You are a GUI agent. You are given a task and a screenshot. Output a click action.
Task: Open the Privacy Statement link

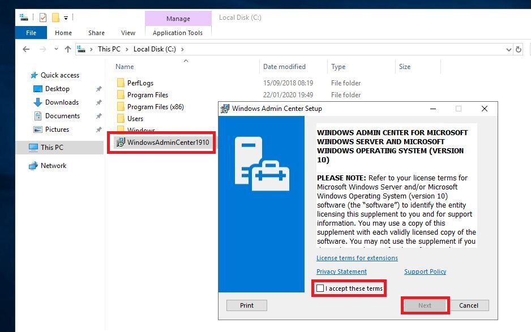pyautogui.click(x=341, y=271)
